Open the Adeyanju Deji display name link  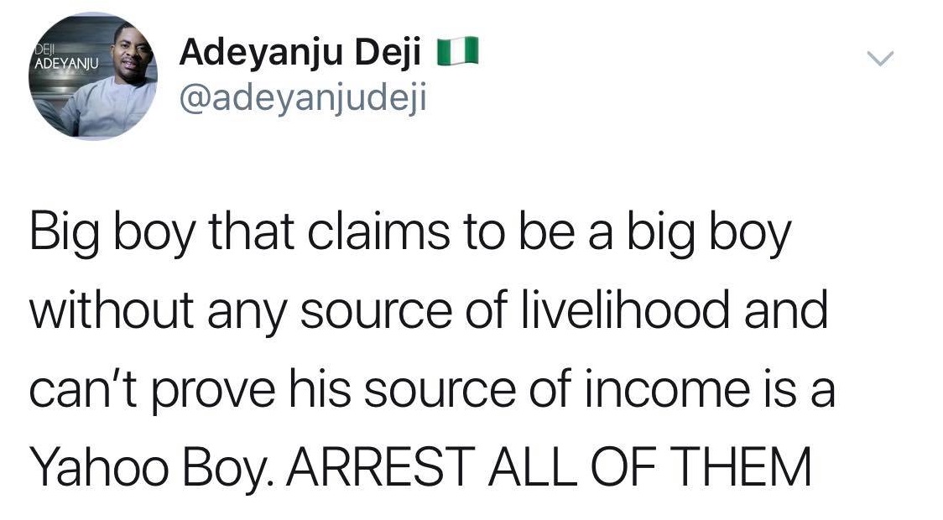click(x=302, y=55)
